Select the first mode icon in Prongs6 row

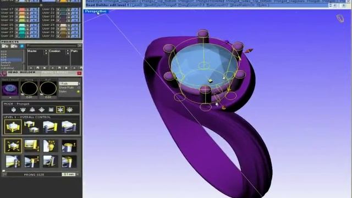pyautogui.click(x=13, y=109)
